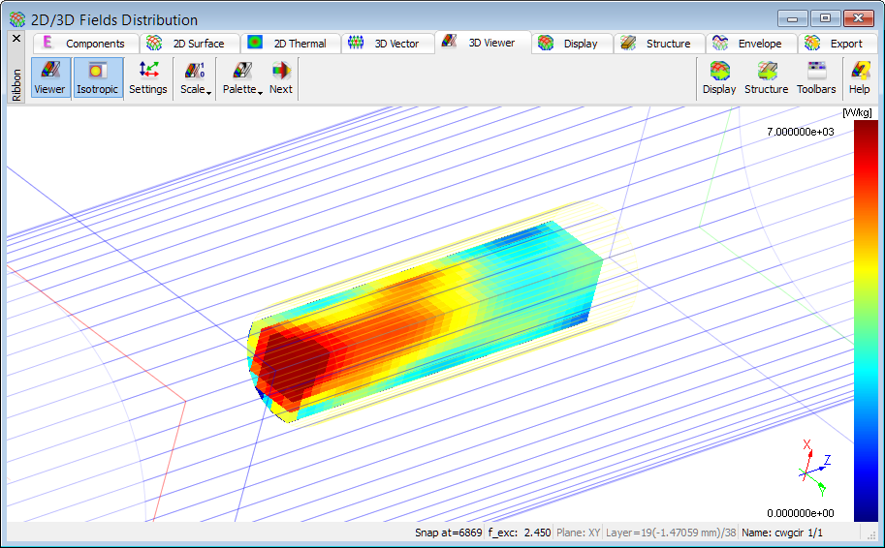Switch to the Components tab
This screenshot has width=885, height=548.
(85, 44)
